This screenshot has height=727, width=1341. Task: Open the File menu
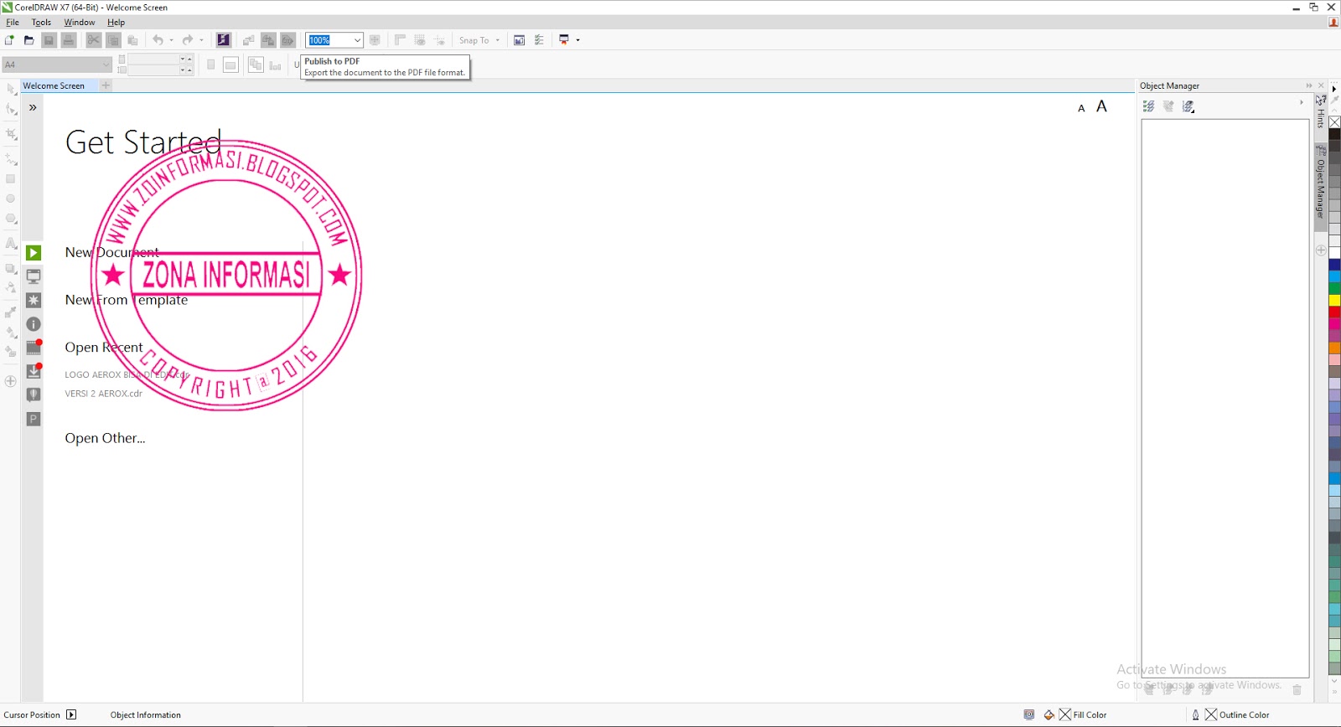[13, 23]
